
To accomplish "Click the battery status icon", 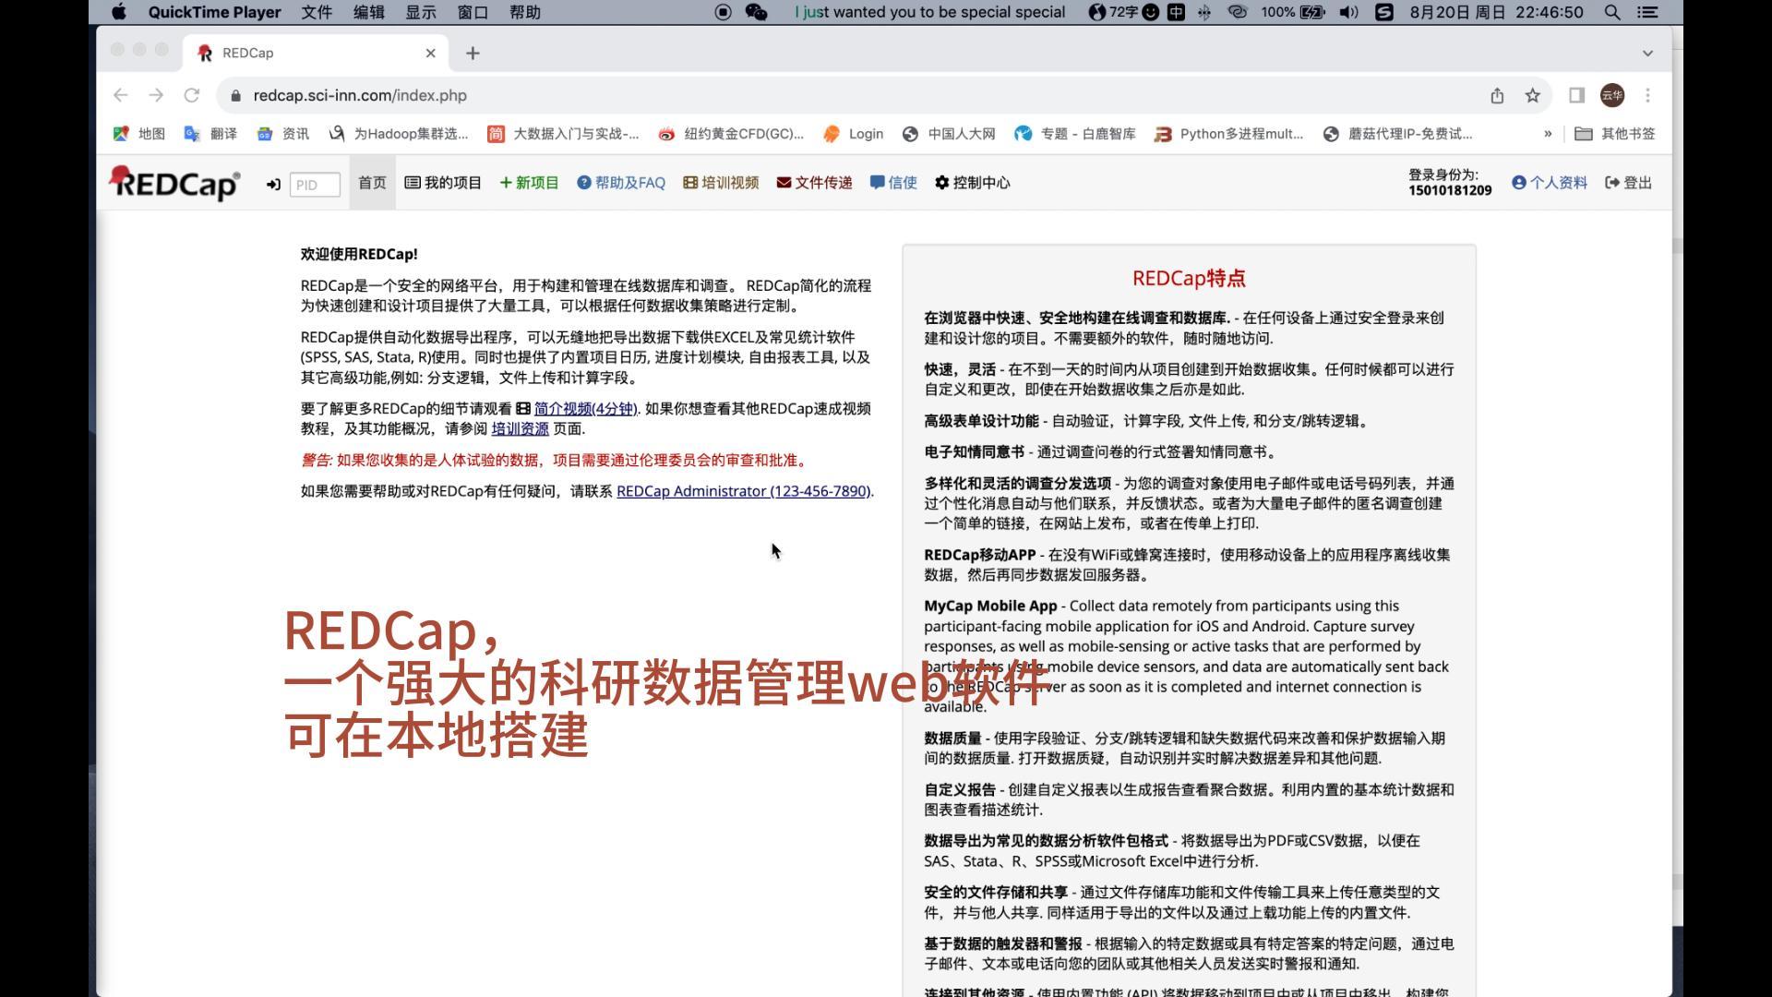I will pyautogui.click(x=1311, y=12).
